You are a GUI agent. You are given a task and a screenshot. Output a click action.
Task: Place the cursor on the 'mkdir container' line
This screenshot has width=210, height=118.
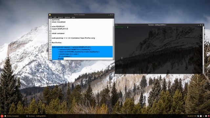click(x=58, y=33)
